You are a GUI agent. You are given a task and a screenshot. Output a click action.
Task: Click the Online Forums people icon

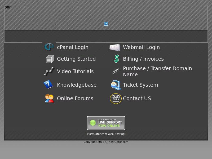(x=50, y=98)
